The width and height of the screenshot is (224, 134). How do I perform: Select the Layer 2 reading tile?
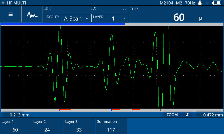click(48, 126)
